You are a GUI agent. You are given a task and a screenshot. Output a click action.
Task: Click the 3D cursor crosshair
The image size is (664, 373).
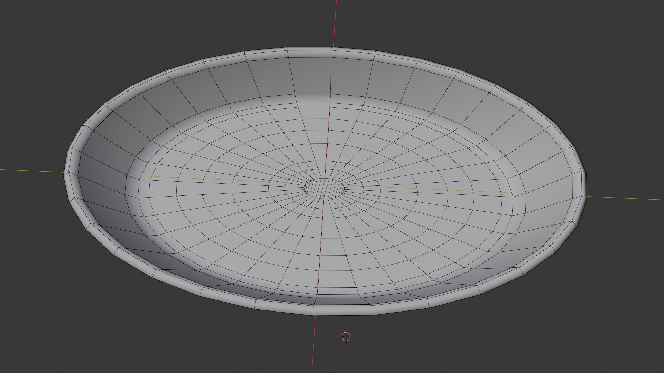click(x=346, y=336)
